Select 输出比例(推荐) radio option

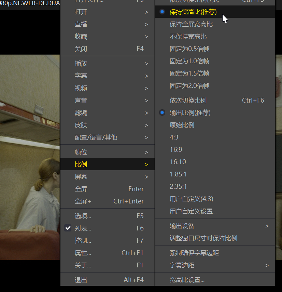point(215,113)
